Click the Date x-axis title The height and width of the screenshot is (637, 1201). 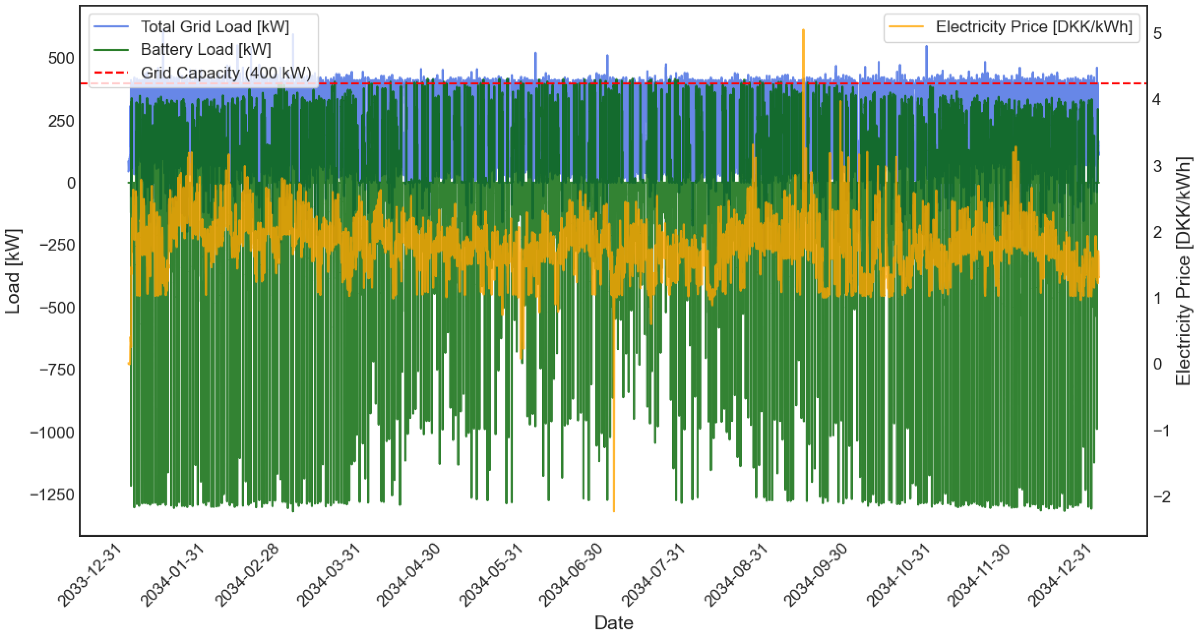[x=614, y=623]
